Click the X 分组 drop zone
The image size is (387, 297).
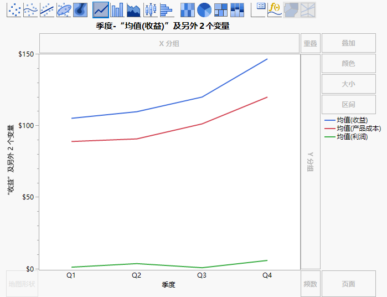[169, 43]
